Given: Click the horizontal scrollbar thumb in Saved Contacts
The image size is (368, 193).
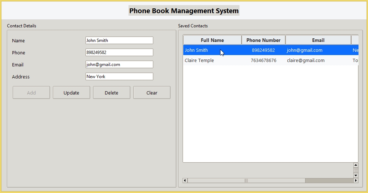Looking at the screenshot, I should pyautogui.click(x=246, y=181).
